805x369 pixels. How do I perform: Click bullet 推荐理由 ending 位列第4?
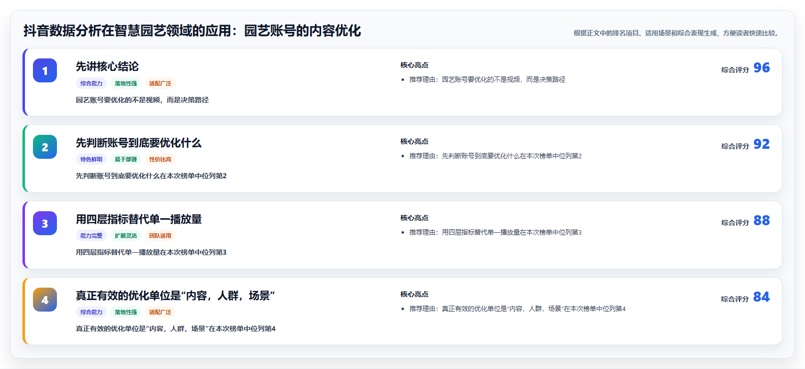tap(517, 309)
